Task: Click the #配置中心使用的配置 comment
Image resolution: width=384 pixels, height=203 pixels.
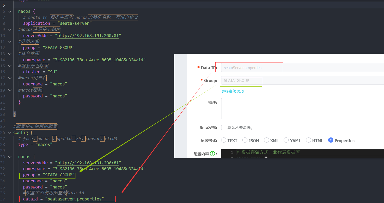Action: [35, 126]
